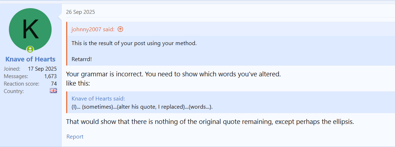Click the "like this:" text line
The image size is (395, 147).
[79, 83]
